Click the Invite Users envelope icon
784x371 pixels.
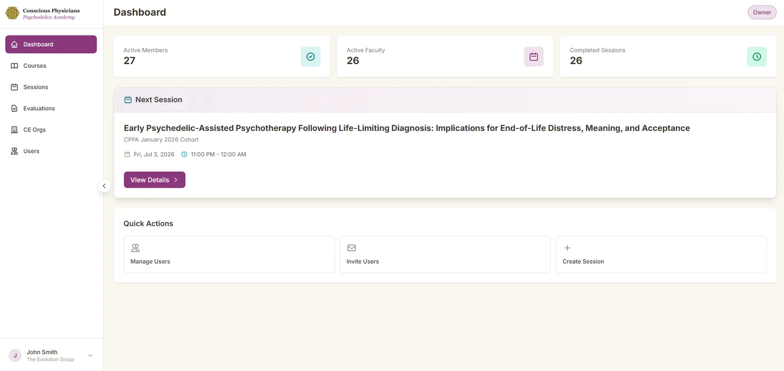[x=351, y=248]
